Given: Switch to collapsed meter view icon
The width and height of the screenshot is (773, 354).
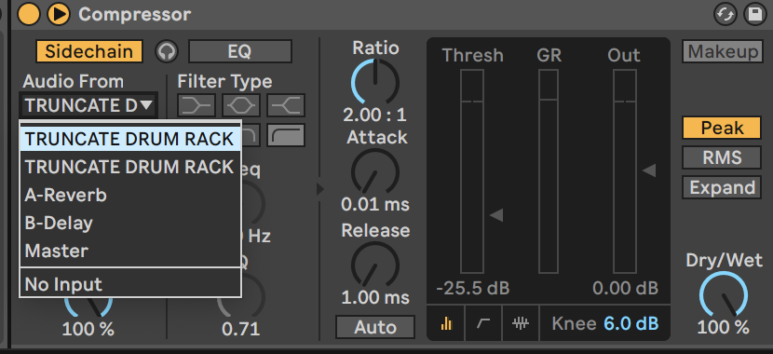Looking at the screenshot, I should (x=446, y=323).
